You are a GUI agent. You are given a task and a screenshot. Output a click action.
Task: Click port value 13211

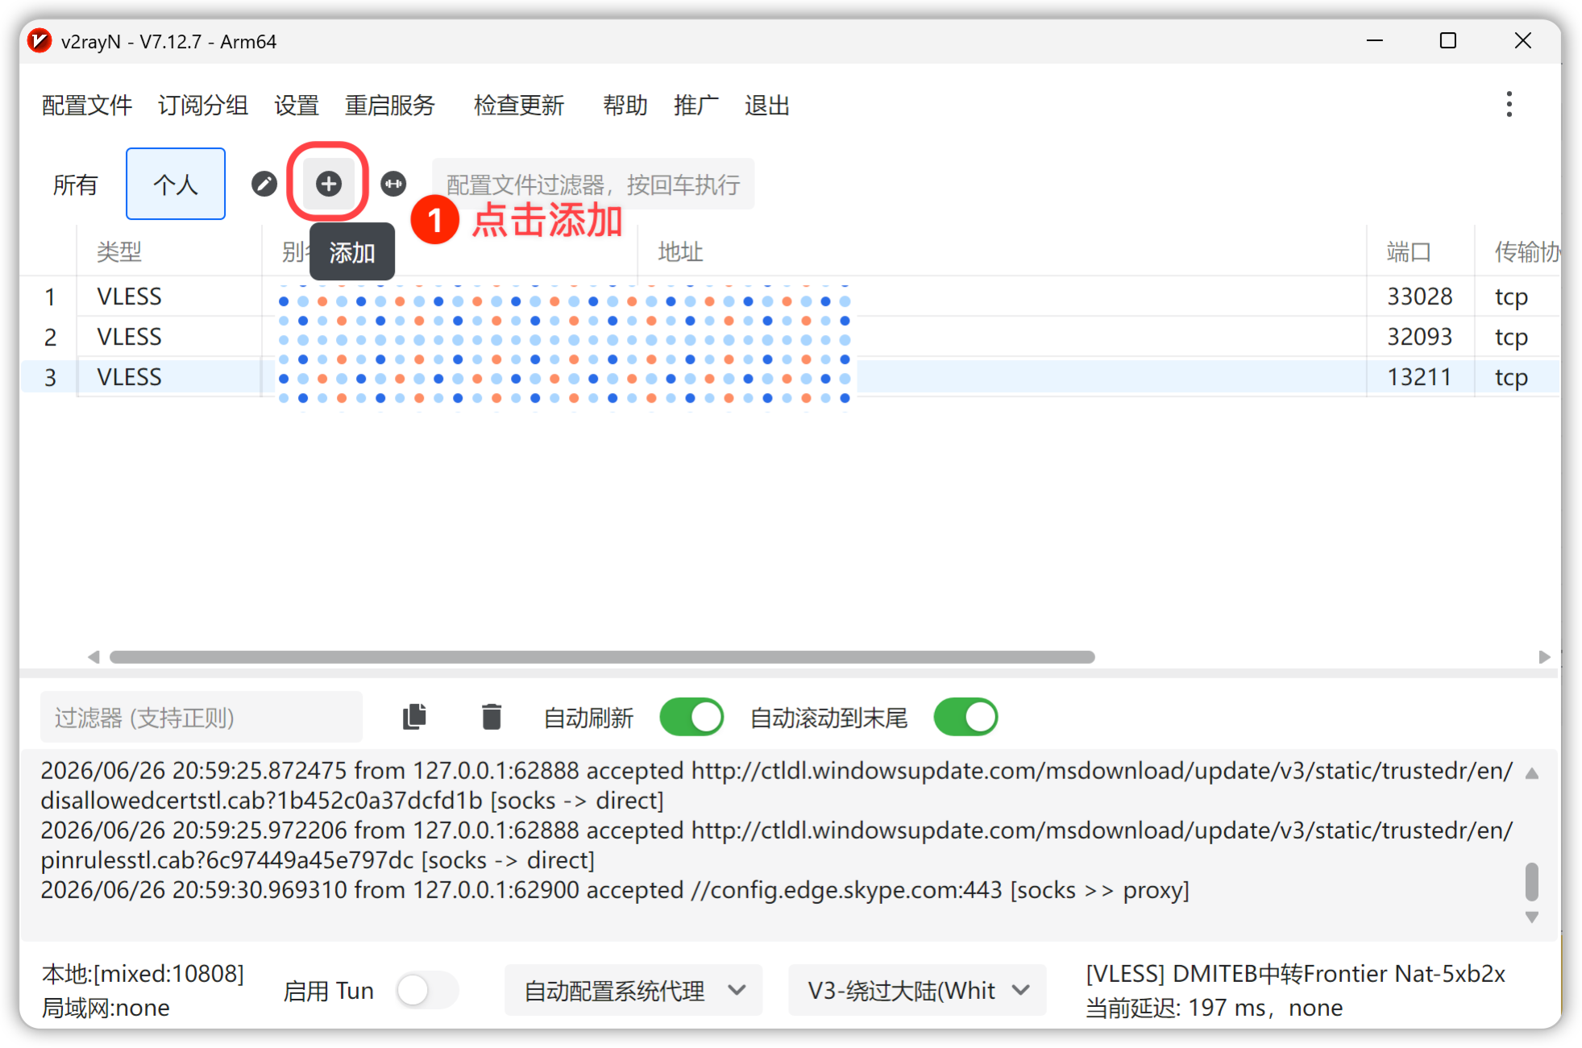[x=1418, y=377]
